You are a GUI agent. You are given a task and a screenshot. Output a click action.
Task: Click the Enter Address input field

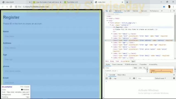click(51, 48)
